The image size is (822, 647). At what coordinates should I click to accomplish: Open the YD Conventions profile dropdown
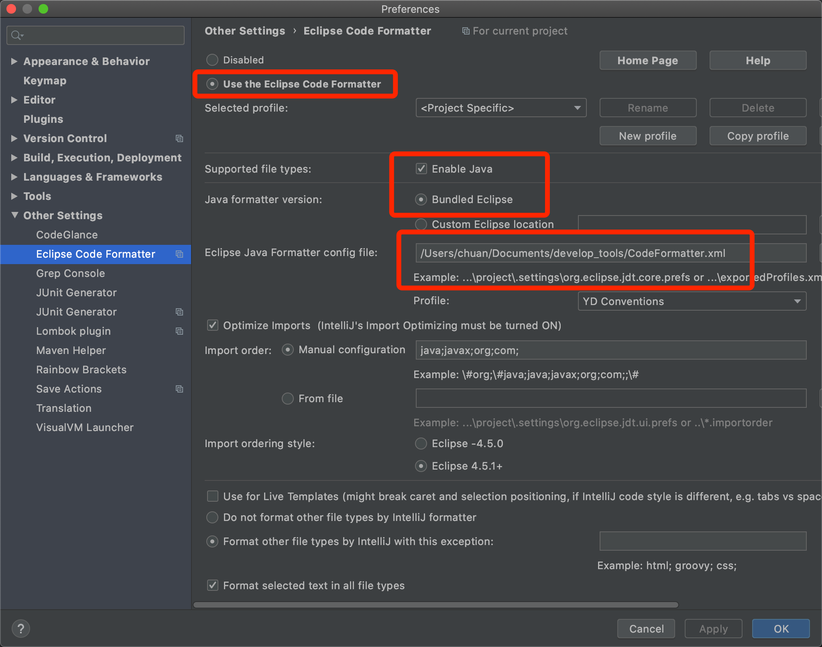(x=692, y=301)
